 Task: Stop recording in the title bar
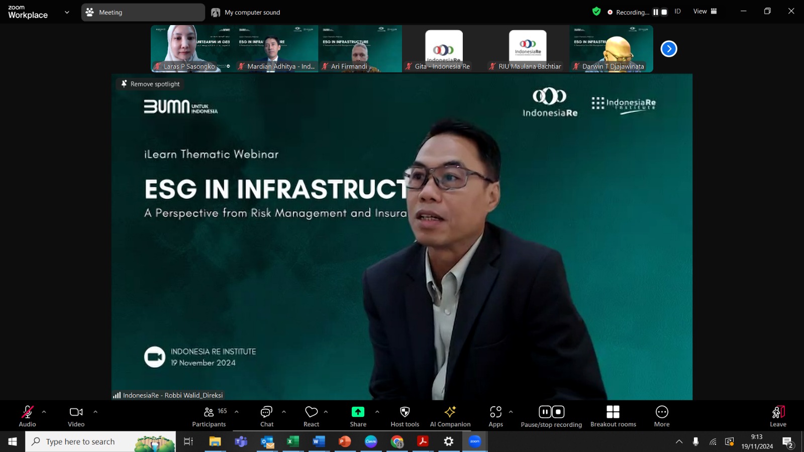click(664, 12)
